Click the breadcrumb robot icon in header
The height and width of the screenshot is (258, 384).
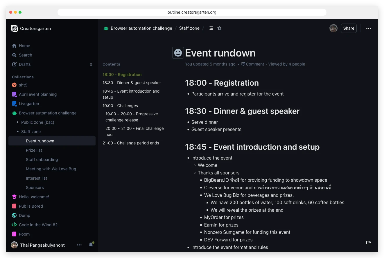pos(106,28)
